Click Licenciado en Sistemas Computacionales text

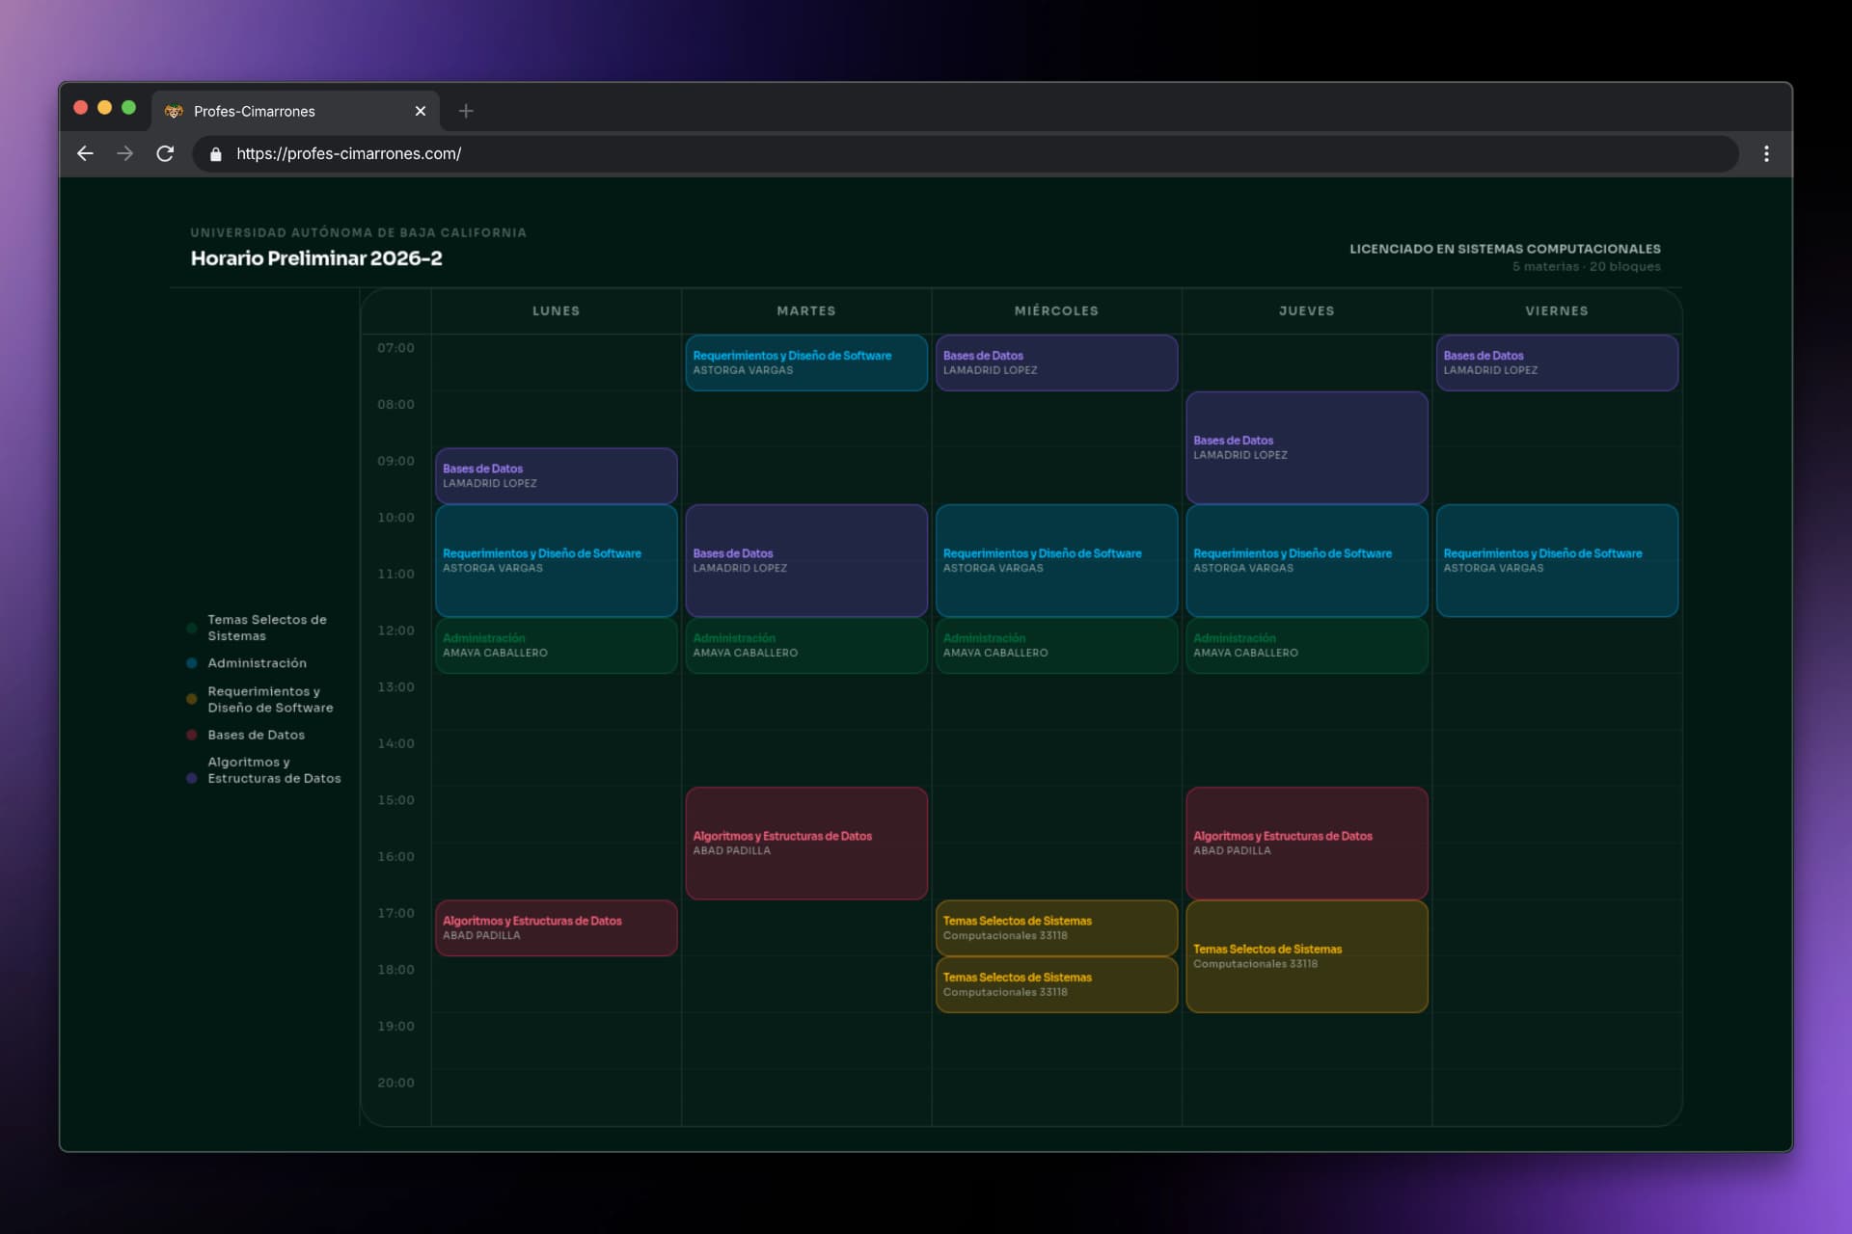pyautogui.click(x=1505, y=249)
